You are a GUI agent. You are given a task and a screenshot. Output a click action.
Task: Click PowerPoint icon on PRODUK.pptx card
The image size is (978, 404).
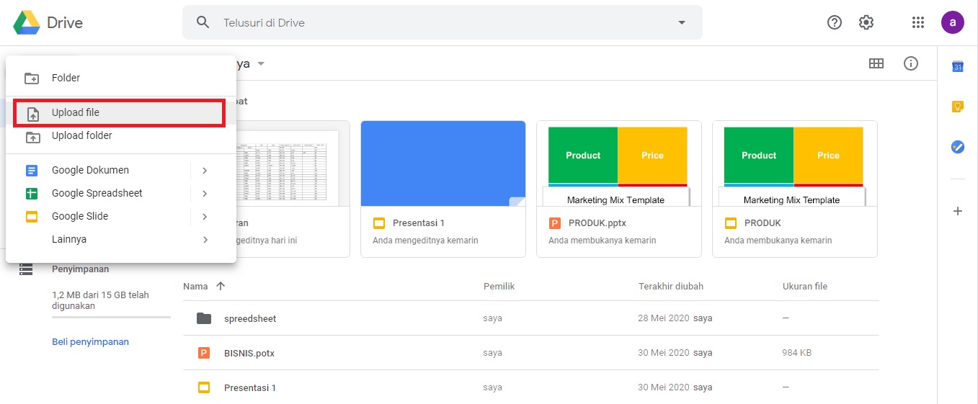tap(554, 223)
